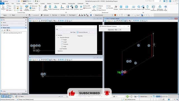Pick the 2D Tangent constraint tool
Screen dimensions: 179x101
tap(68, 8)
